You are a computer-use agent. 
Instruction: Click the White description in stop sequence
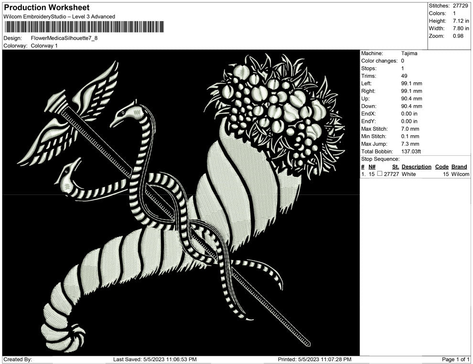[409, 174]
